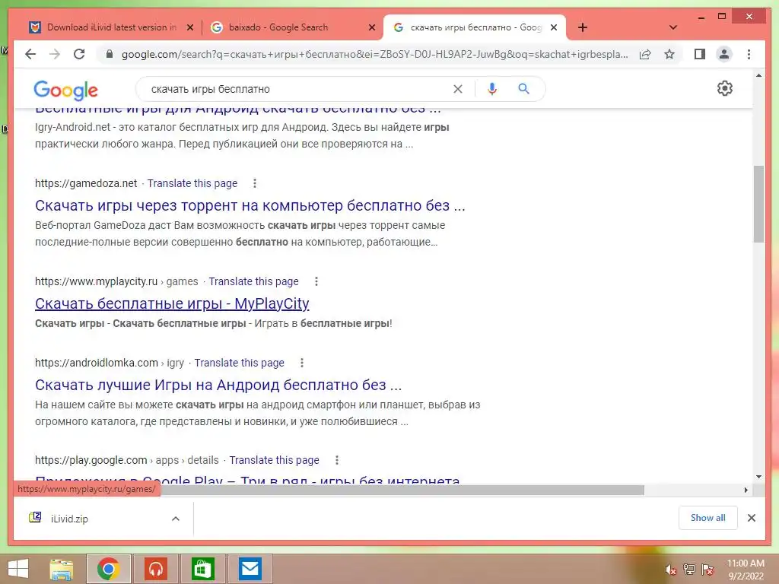This screenshot has width=779, height=584.
Task: Translate the myplaycity.ru page
Action: (x=254, y=281)
